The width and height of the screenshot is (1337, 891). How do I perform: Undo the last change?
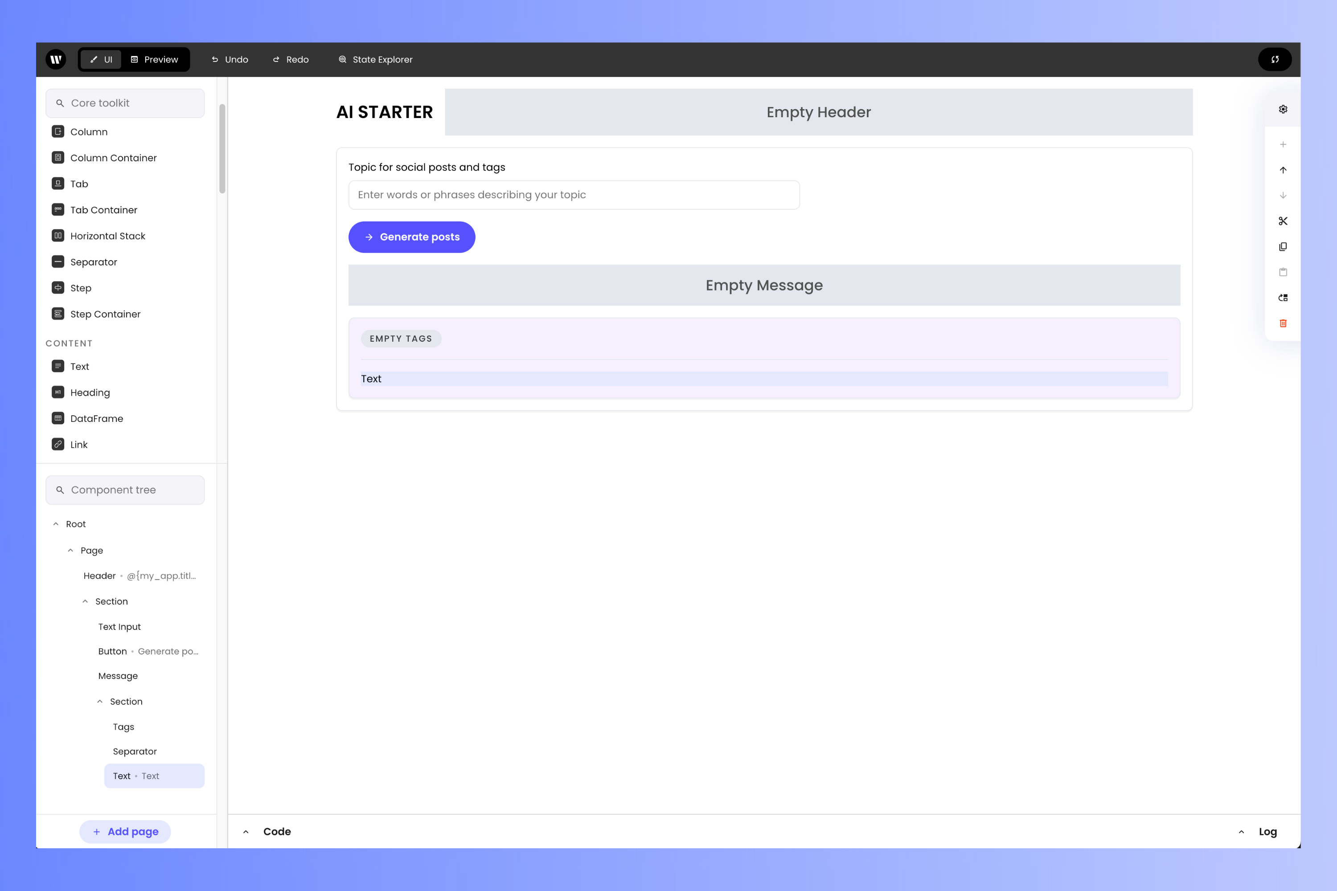click(230, 59)
